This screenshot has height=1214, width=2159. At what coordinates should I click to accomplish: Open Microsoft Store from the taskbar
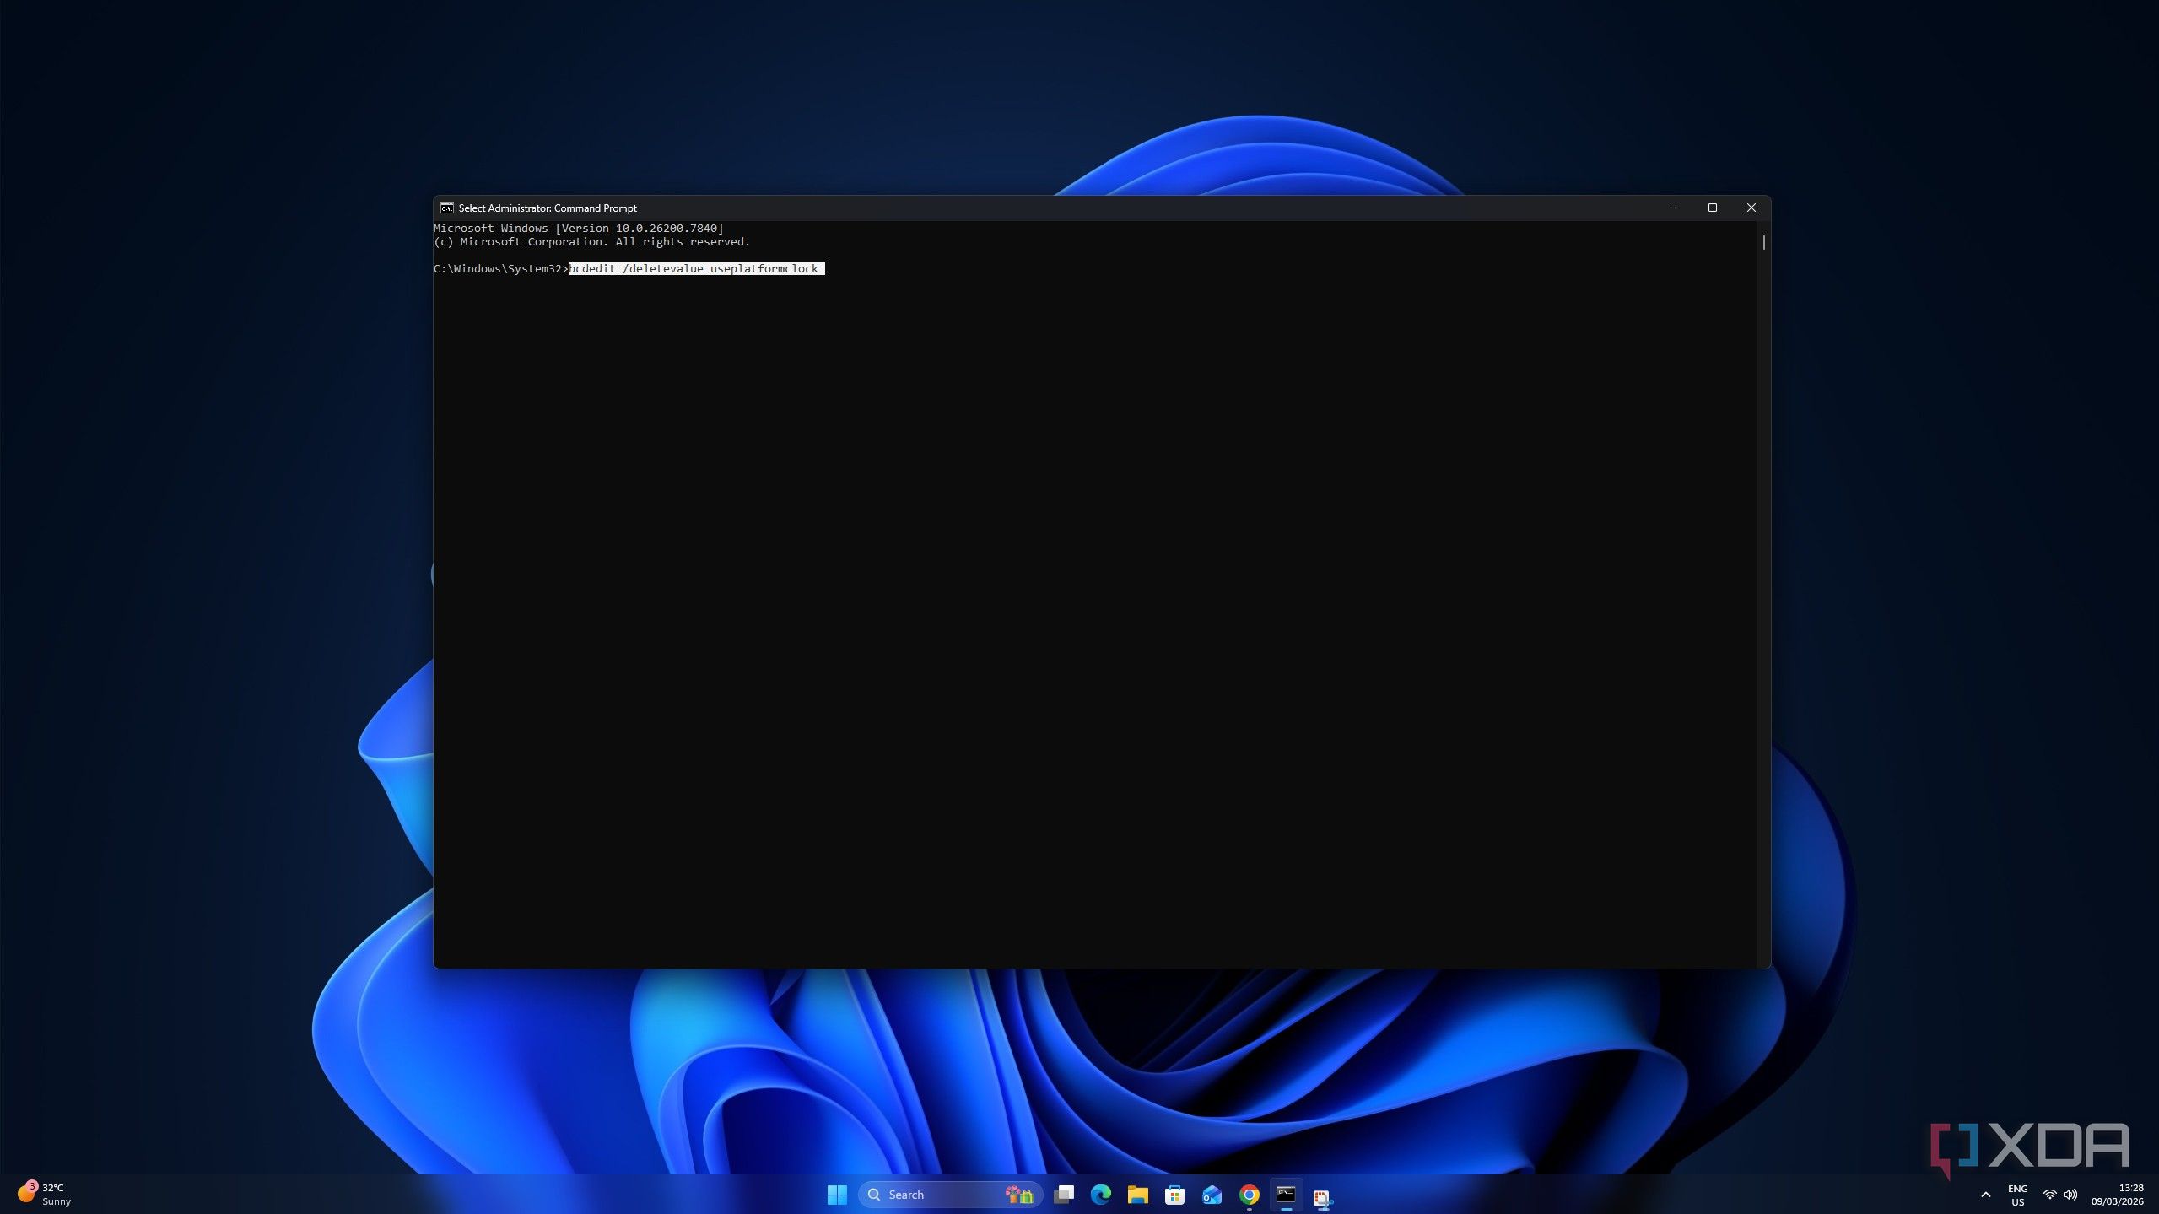pos(1174,1195)
